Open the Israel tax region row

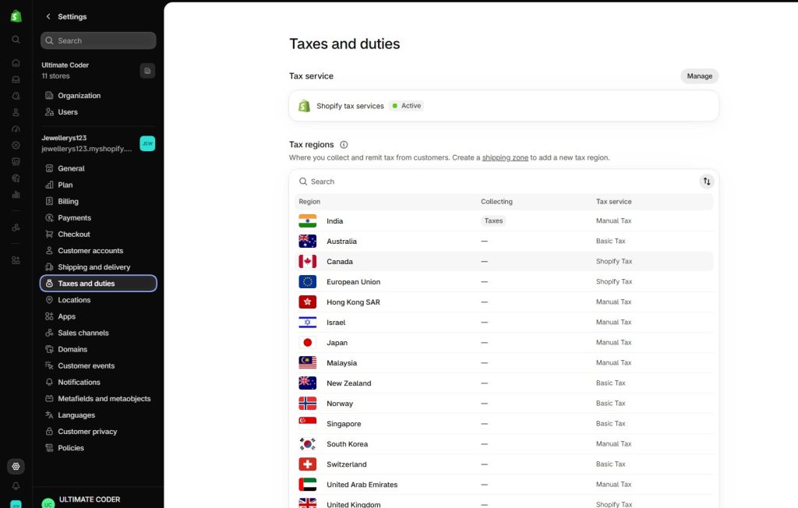504,323
